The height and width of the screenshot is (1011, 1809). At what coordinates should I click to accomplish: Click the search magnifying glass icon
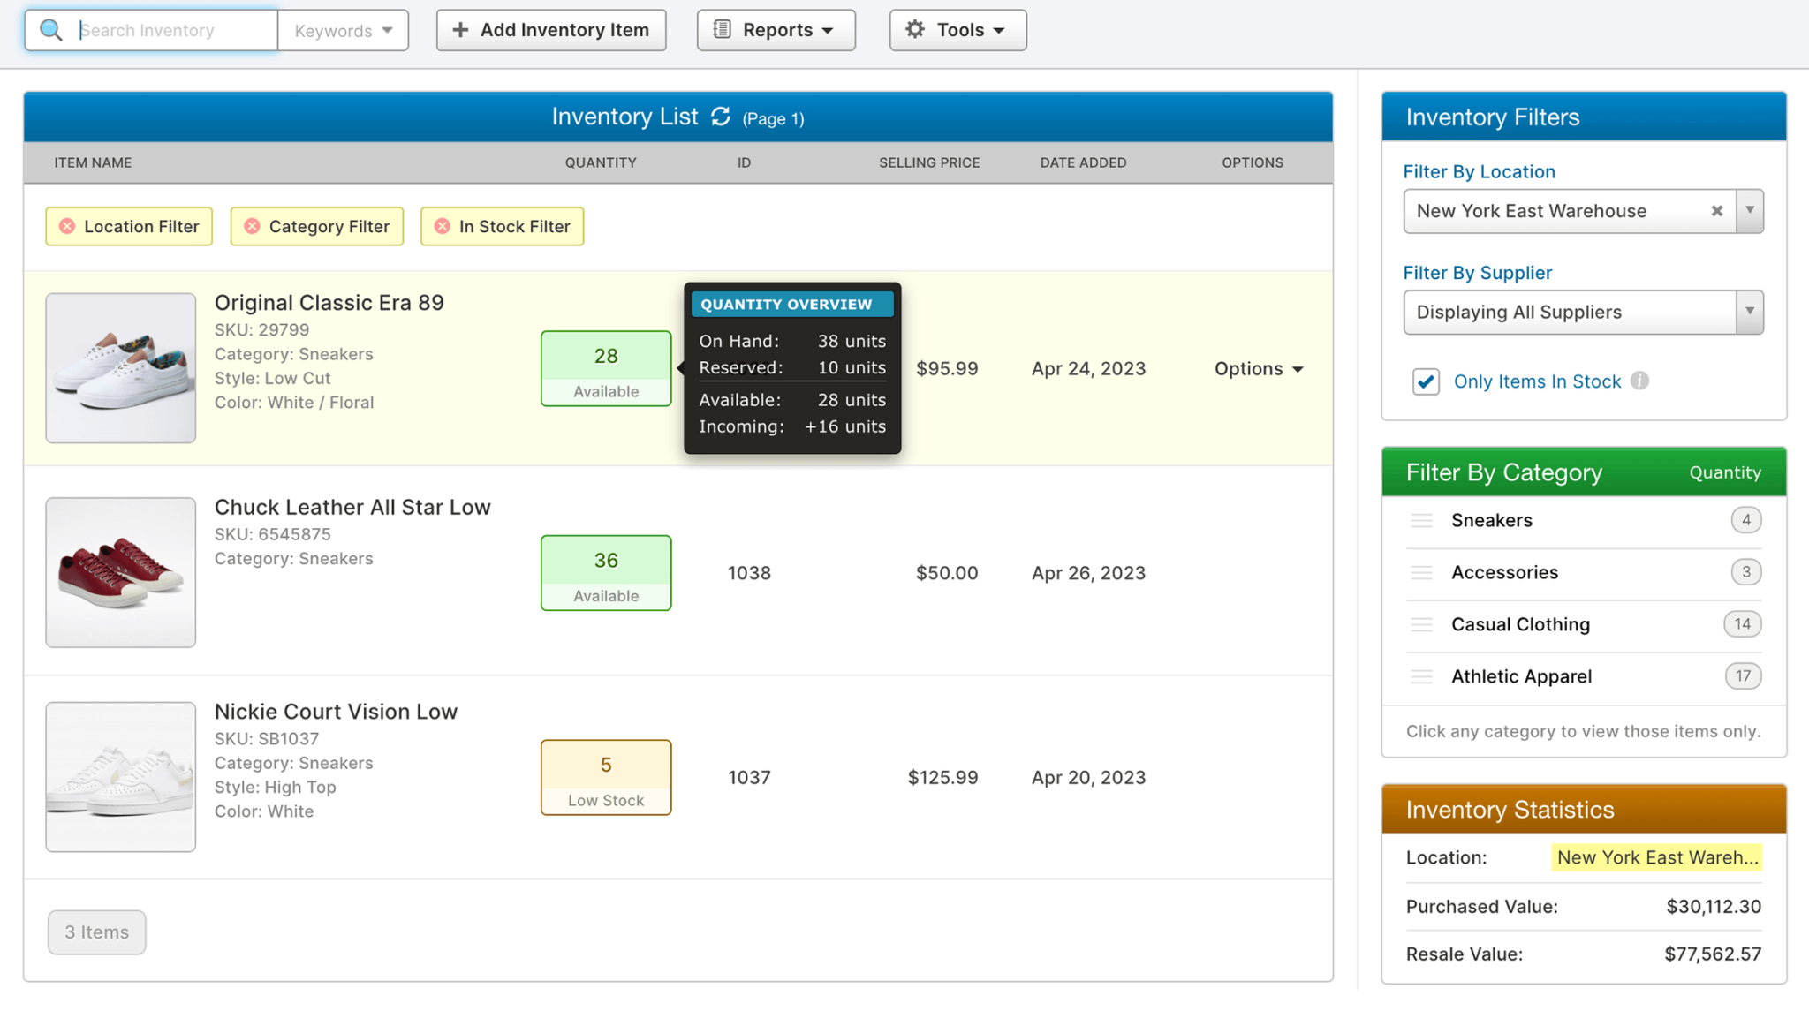50,29
